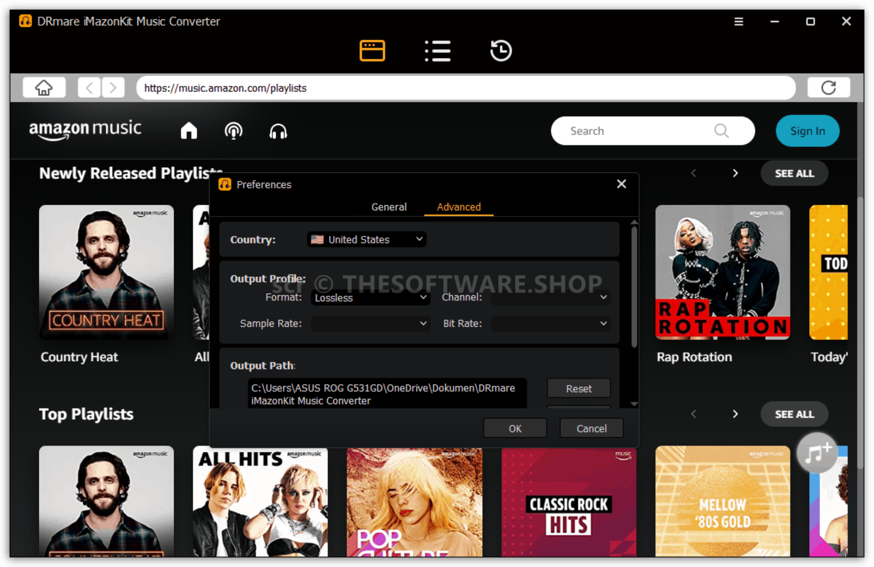Open the converted history clock icon
Screen dimensions: 874x567
coord(501,51)
